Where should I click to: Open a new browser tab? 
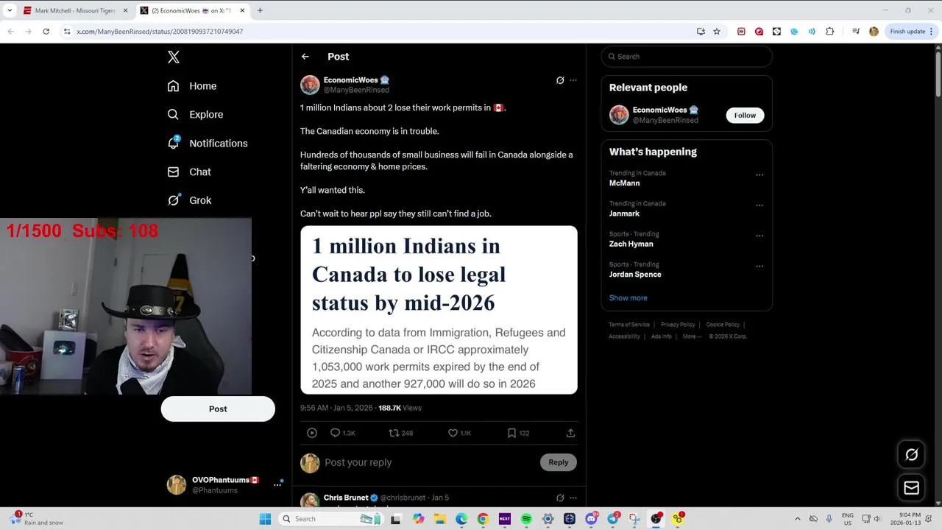click(260, 10)
